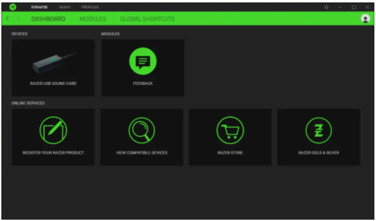The image size is (376, 221).
Task: Select the Dashboard tab
Action: point(48,19)
